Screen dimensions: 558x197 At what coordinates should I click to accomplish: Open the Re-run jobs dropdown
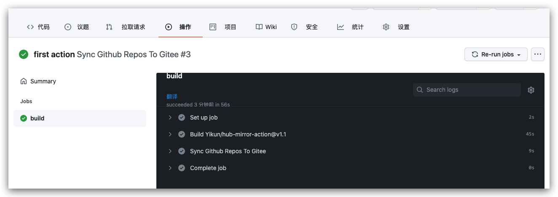(496, 54)
